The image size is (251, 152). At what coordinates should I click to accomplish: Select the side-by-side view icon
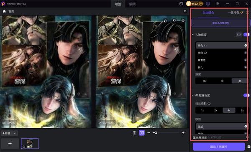(x=142, y=133)
